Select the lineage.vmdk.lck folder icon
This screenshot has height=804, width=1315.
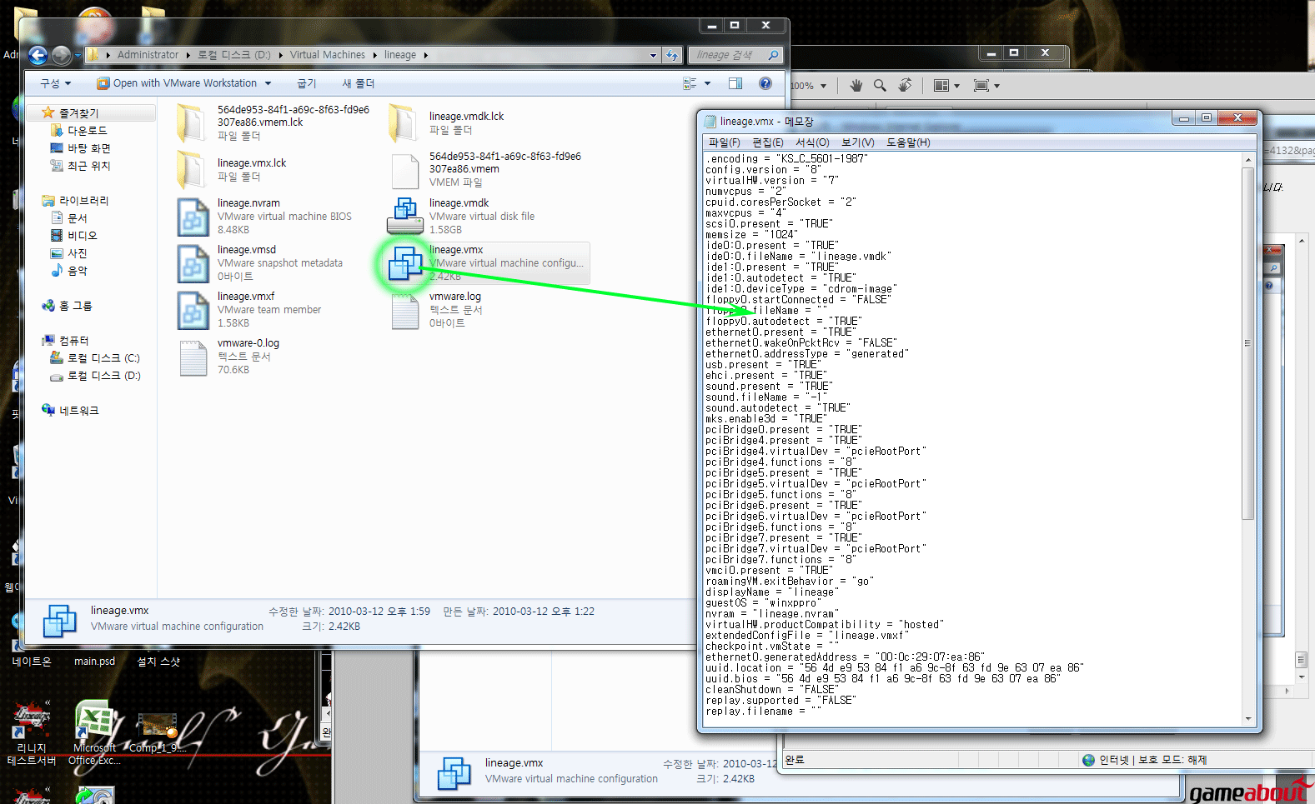tap(403, 123)
